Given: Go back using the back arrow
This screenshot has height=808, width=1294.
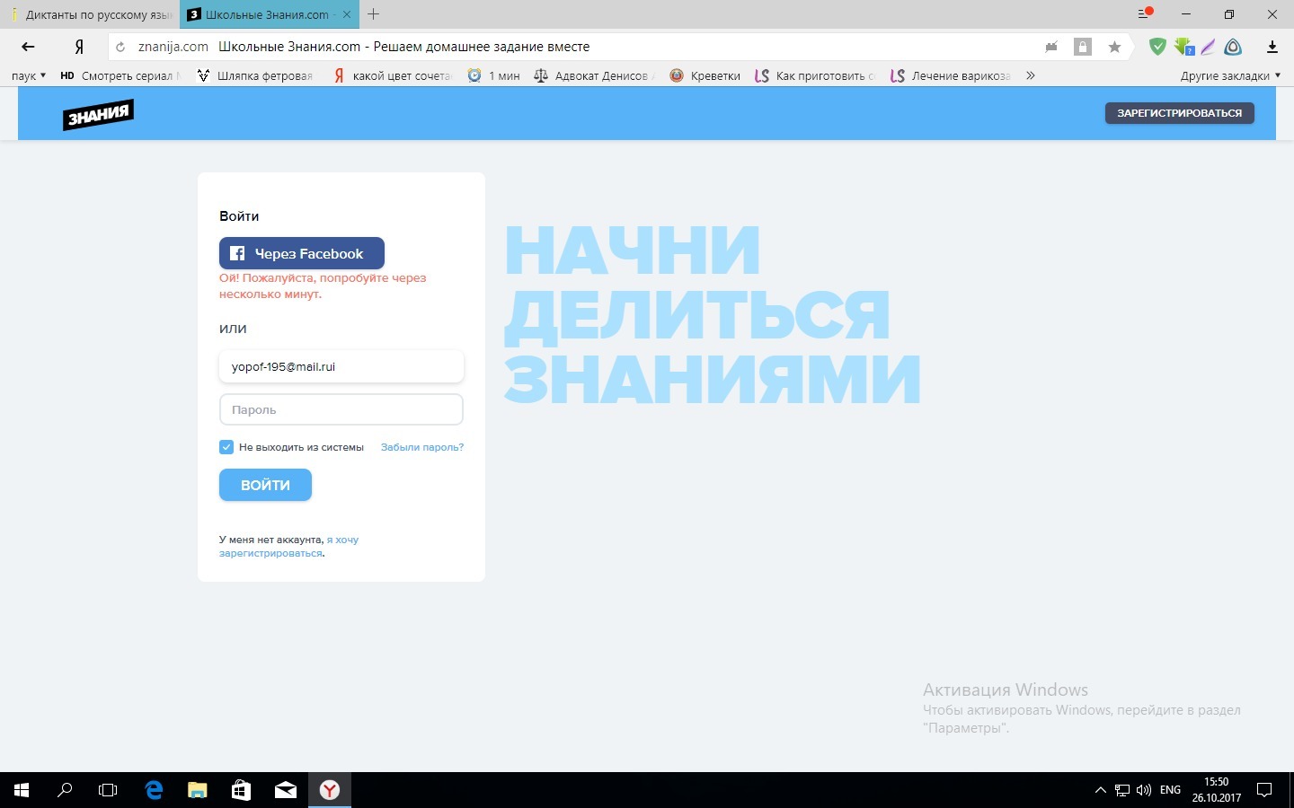Looking at the screenshot, I should (28, 47).
